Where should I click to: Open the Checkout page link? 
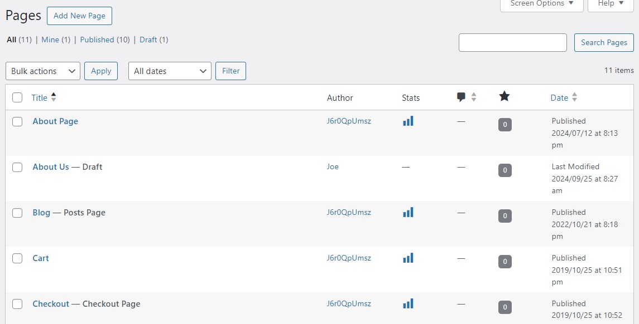point(51,303)
